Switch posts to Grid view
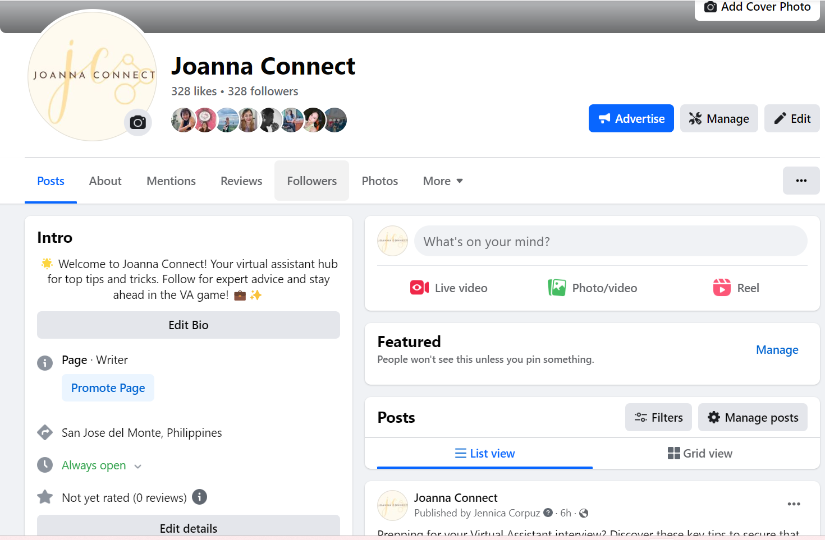Viewport: 825px width, 540px height. (x=700, y=453)
